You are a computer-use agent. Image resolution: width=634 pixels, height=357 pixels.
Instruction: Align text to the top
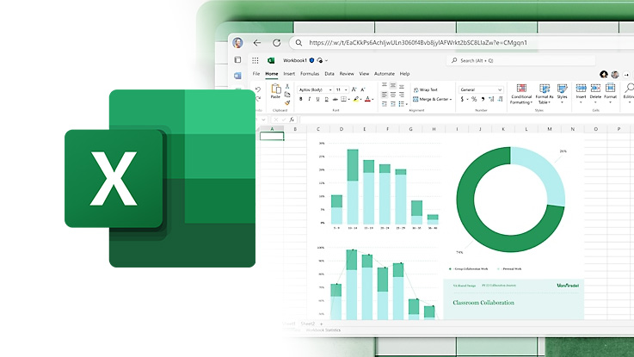(385, 84)
